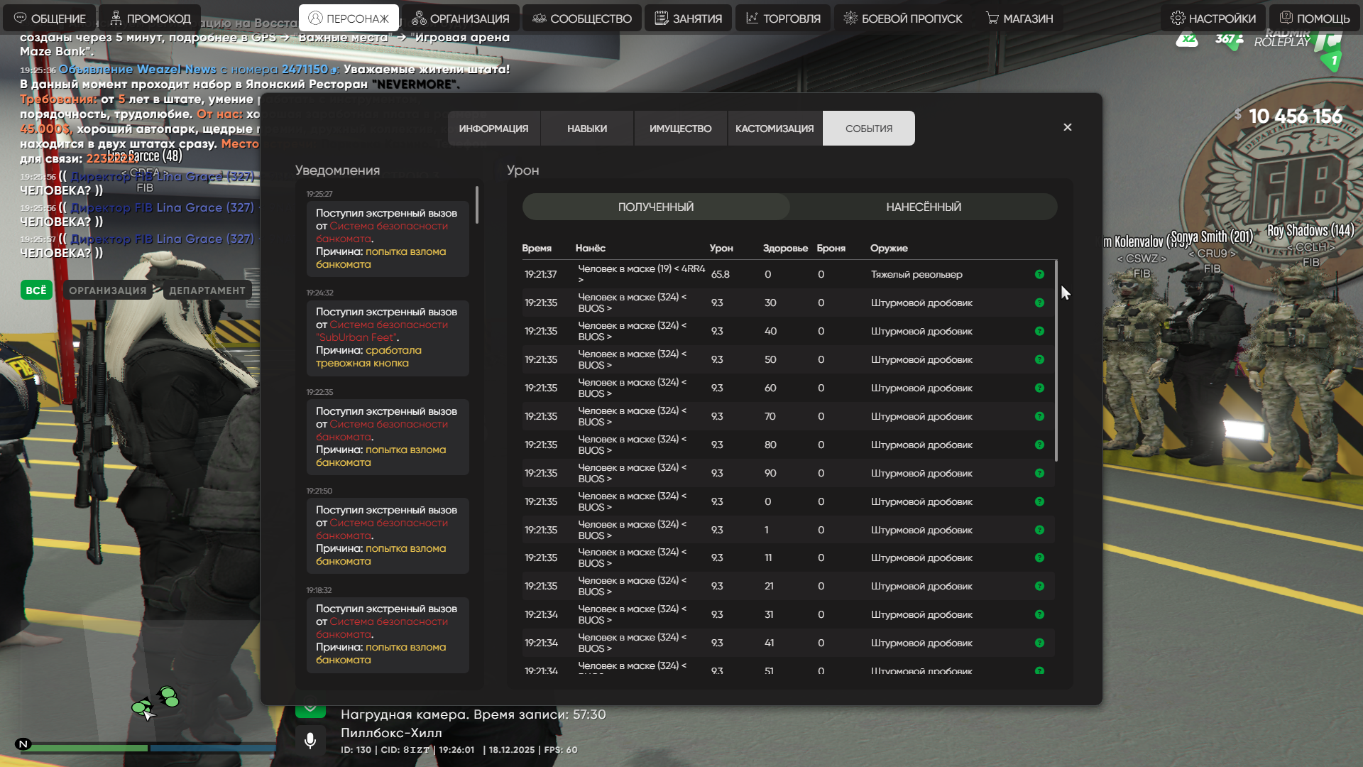
Task: Click the damage table scrollbar
Action: 1056,361
